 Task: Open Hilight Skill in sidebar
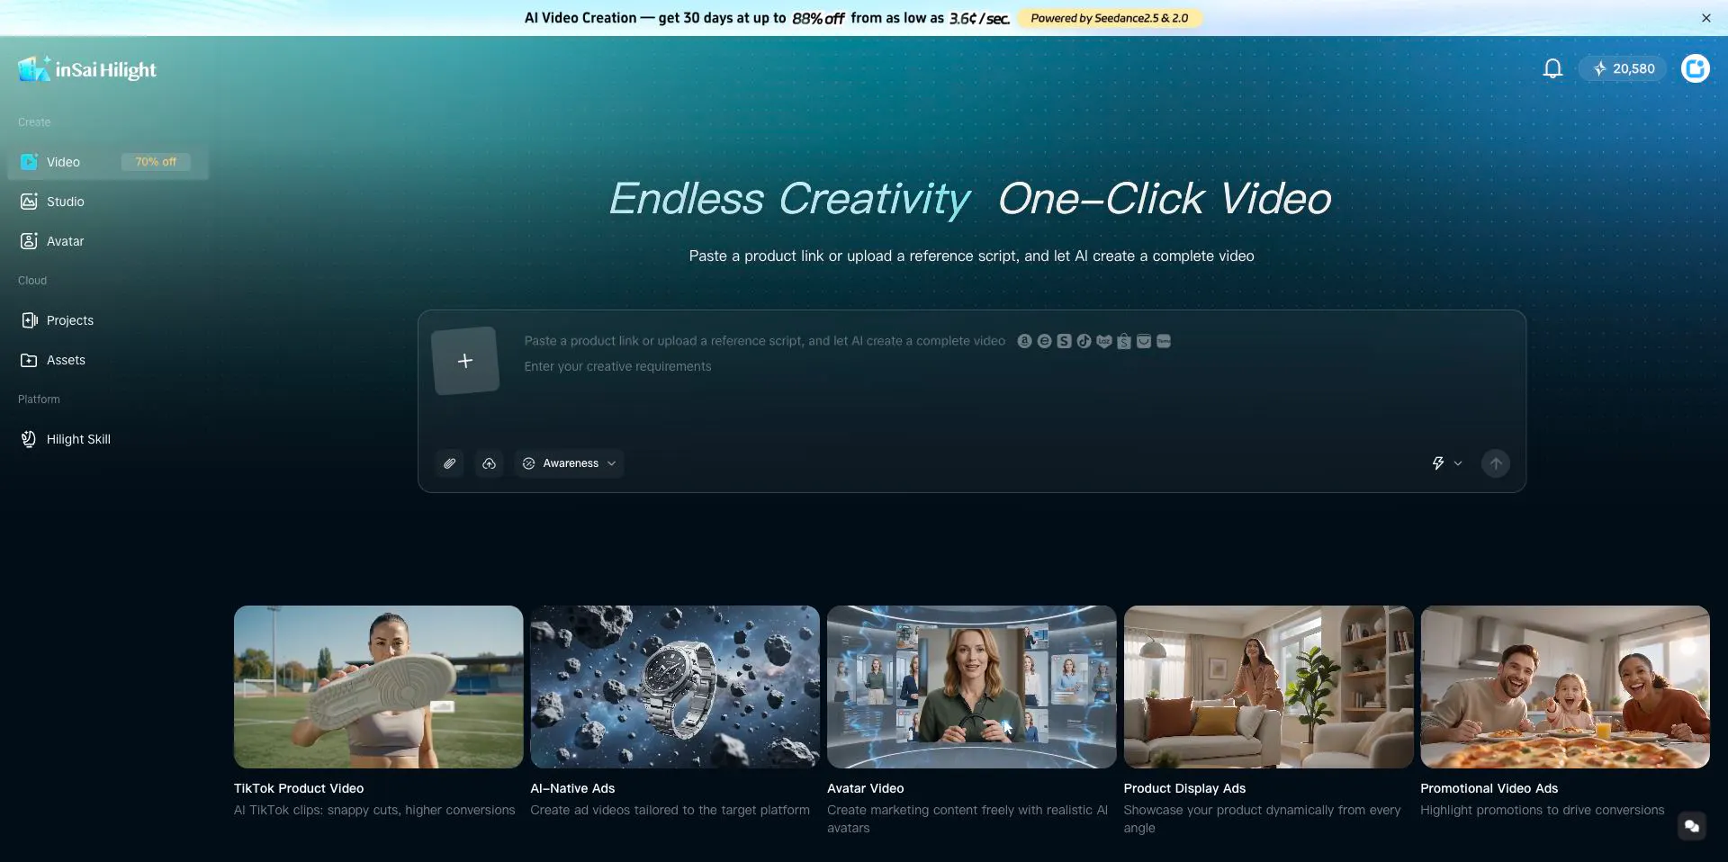click(x=108, y=439)
